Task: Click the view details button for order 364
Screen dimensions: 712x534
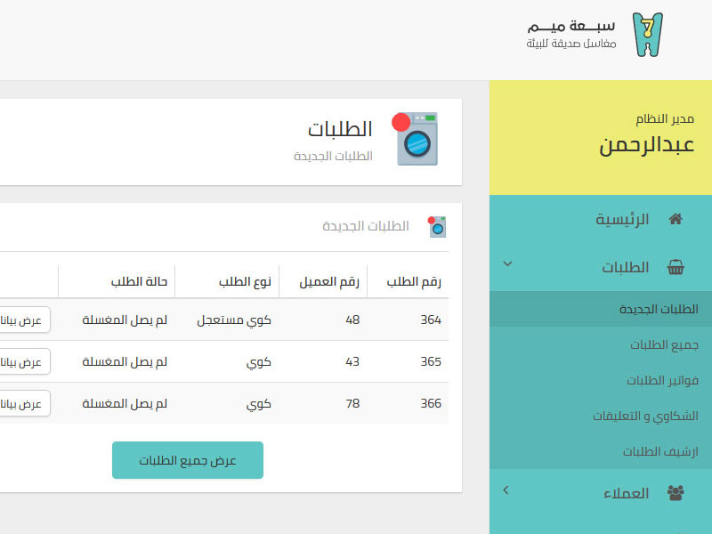Action: point(23,320)
